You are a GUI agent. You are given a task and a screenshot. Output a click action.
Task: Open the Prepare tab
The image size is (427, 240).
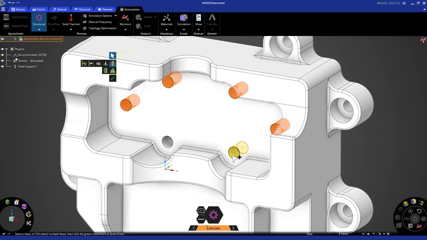point(105,9)
